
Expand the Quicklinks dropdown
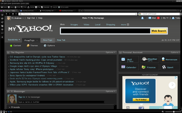[x=14, y=40]
